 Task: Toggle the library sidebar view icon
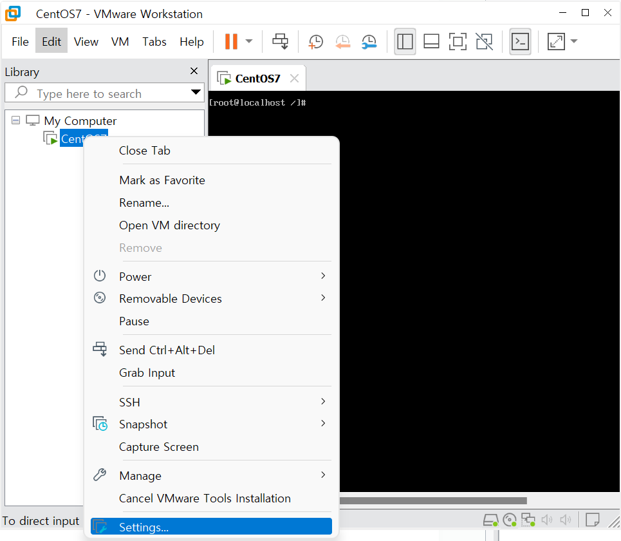tap(405, 41)
